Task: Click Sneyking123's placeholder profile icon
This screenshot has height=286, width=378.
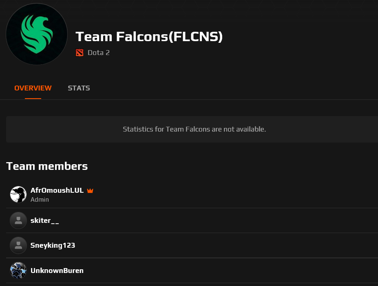Action: 18,245
